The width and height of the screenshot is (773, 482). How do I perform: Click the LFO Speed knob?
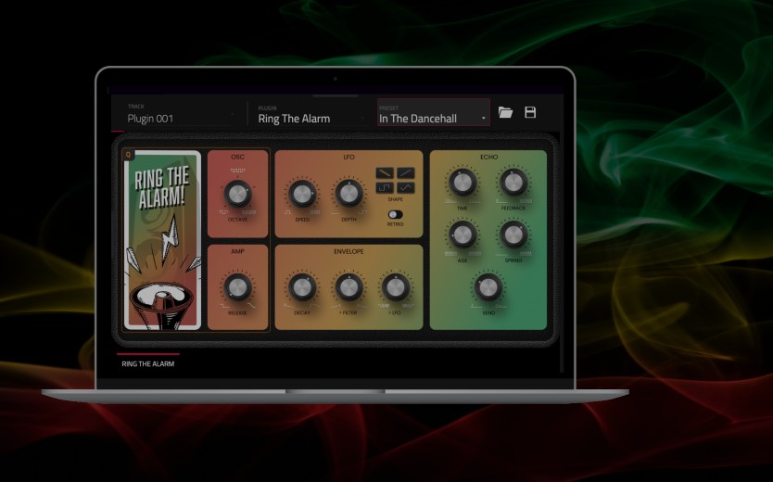point(302,194)
